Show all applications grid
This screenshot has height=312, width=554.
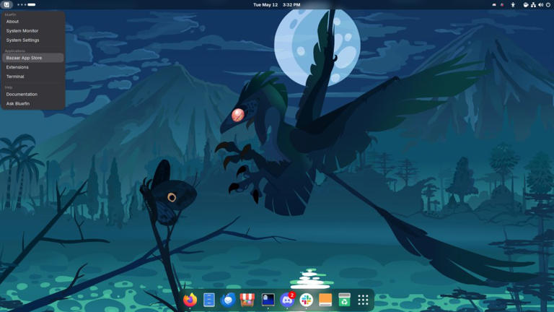364,300
